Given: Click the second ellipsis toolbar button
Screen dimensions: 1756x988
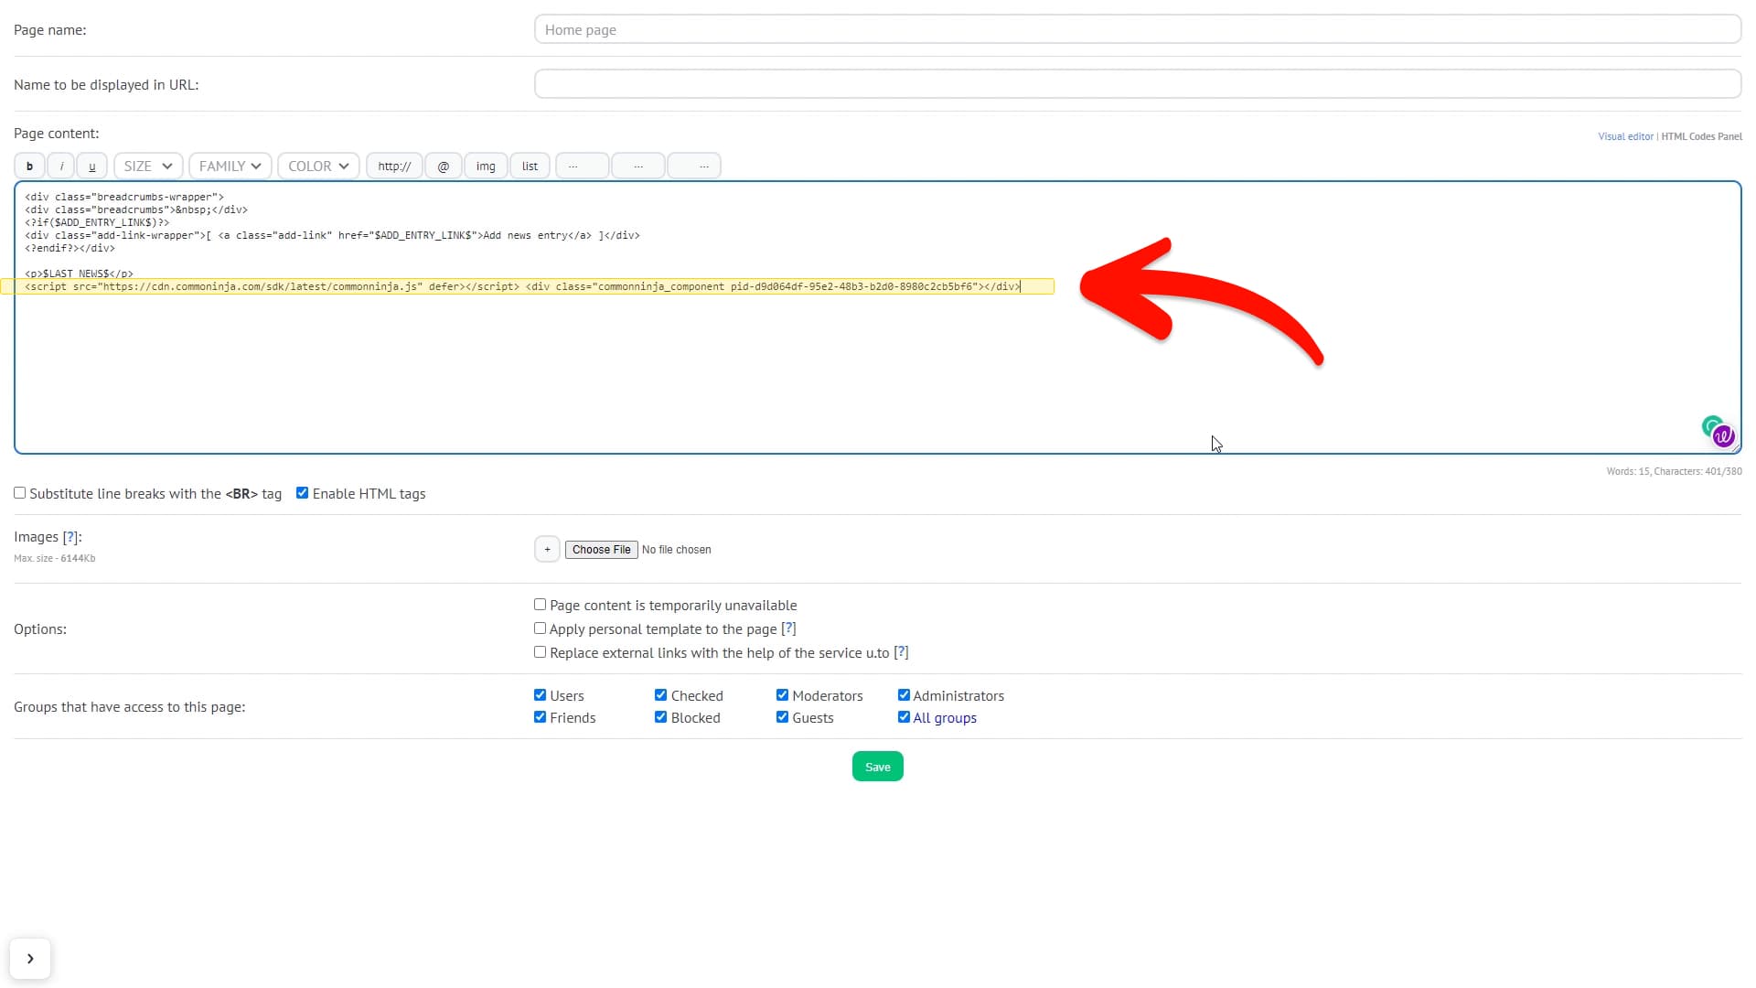Looking at the screenshot, I should [x=638, y=166].
